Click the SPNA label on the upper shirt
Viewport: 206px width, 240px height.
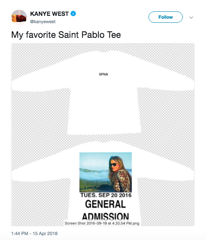(104, 74)
